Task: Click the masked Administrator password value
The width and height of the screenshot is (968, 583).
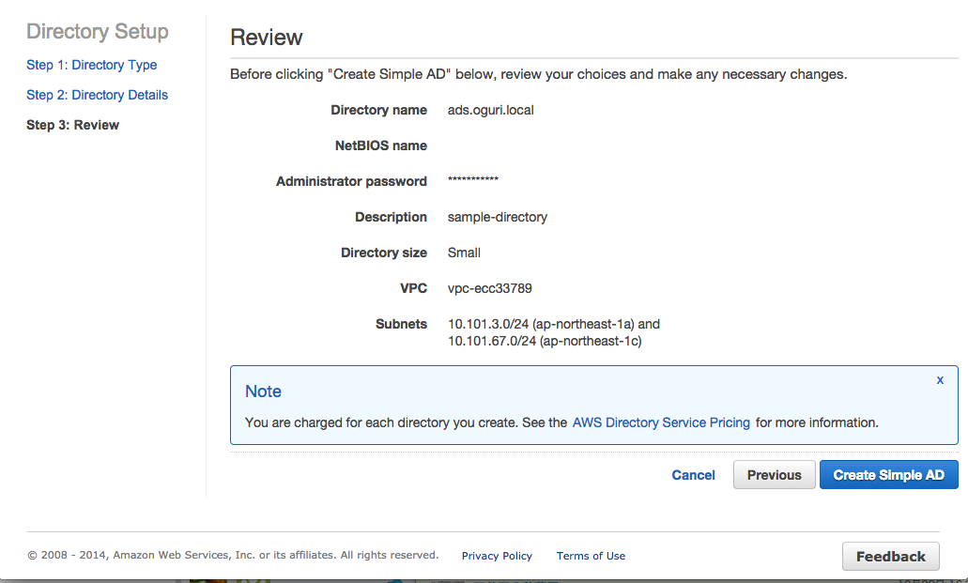Action: [x=472, y=181]
